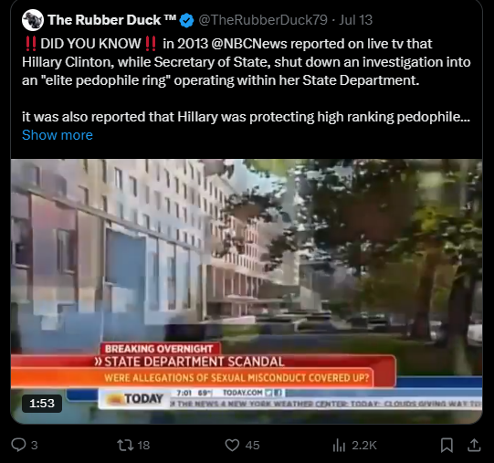Click the 2.2K views count
The width and height of the screenshot is (494, 463).
(x=364, y=446)
